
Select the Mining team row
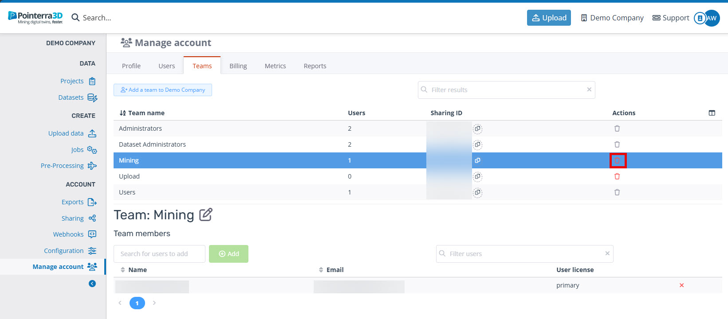tap(418, 160)
